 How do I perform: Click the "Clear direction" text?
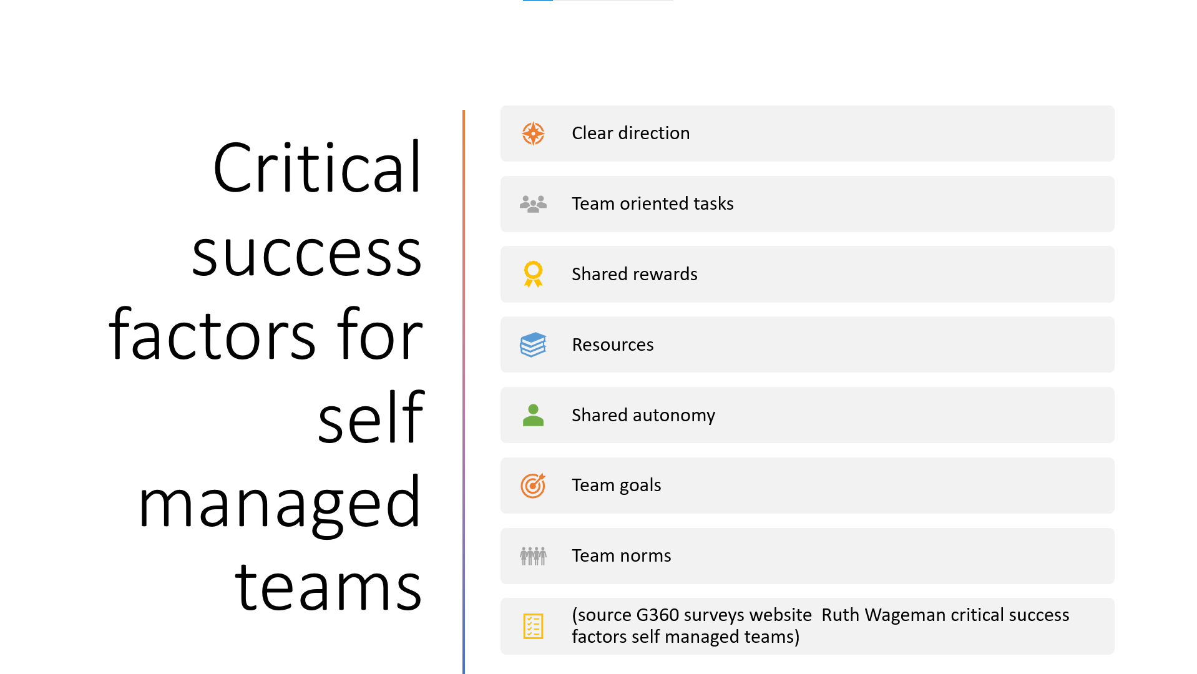click(630, 134)
